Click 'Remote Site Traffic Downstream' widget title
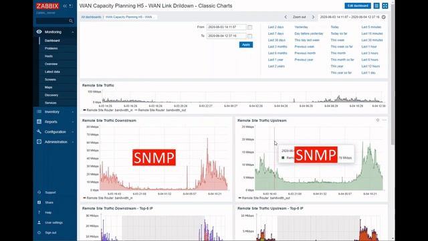 [109, 120]
